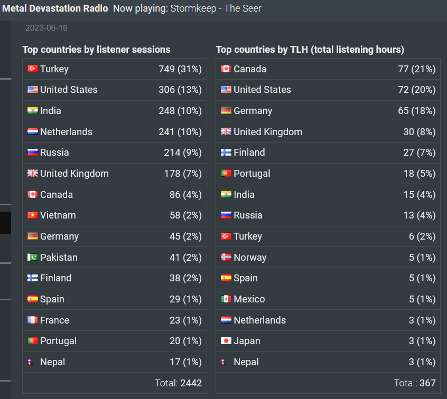The image size is (447, 399).
Task: Select the India row in listener sessions
Action: click(x=115, y=111)
